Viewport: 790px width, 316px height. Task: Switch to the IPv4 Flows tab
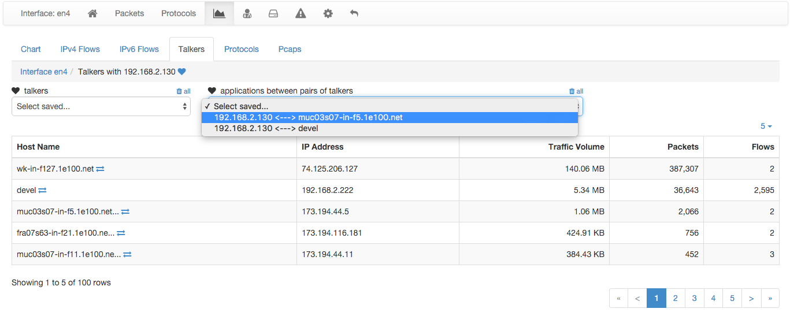click(80, 49)
